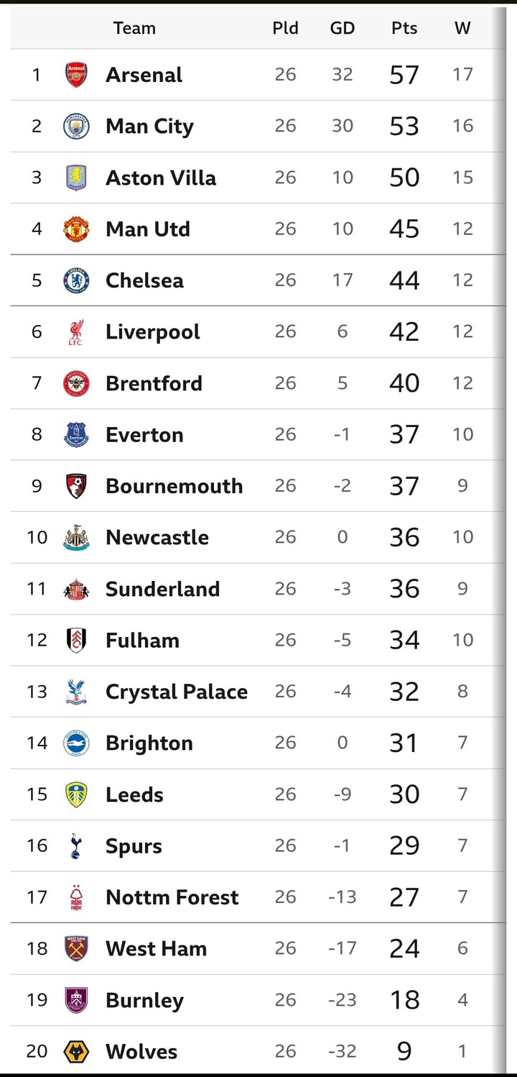Click the Spurs cockerel badge
This screenshot has height=1077, width=517.
[76, 846]
